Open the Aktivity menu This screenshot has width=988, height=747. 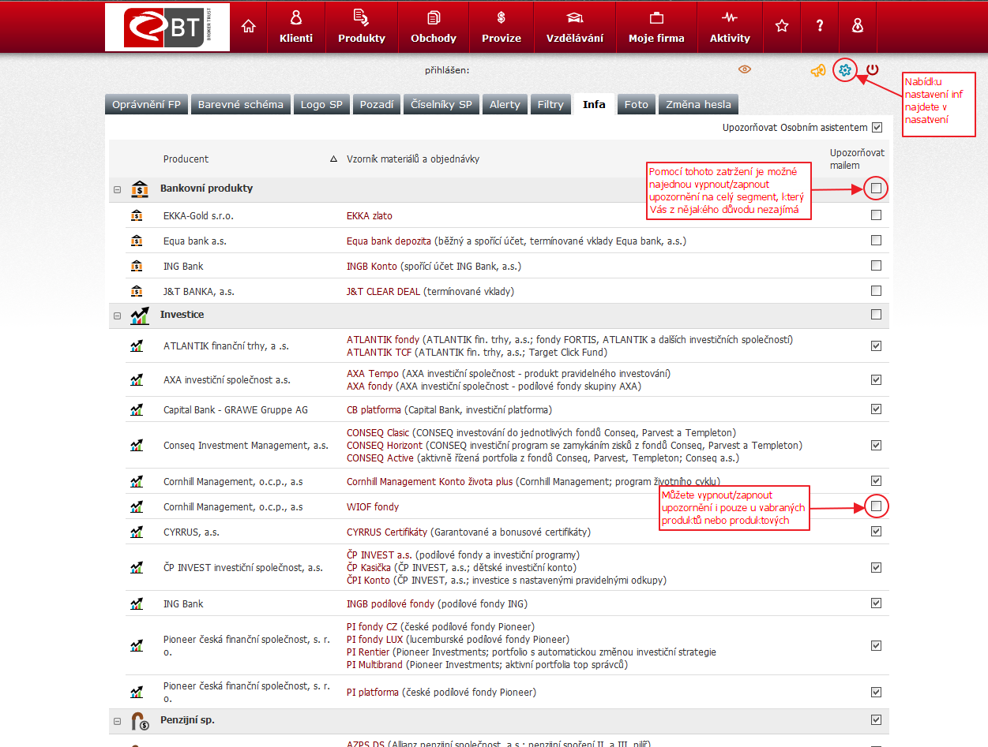click(x=730, y=27)
